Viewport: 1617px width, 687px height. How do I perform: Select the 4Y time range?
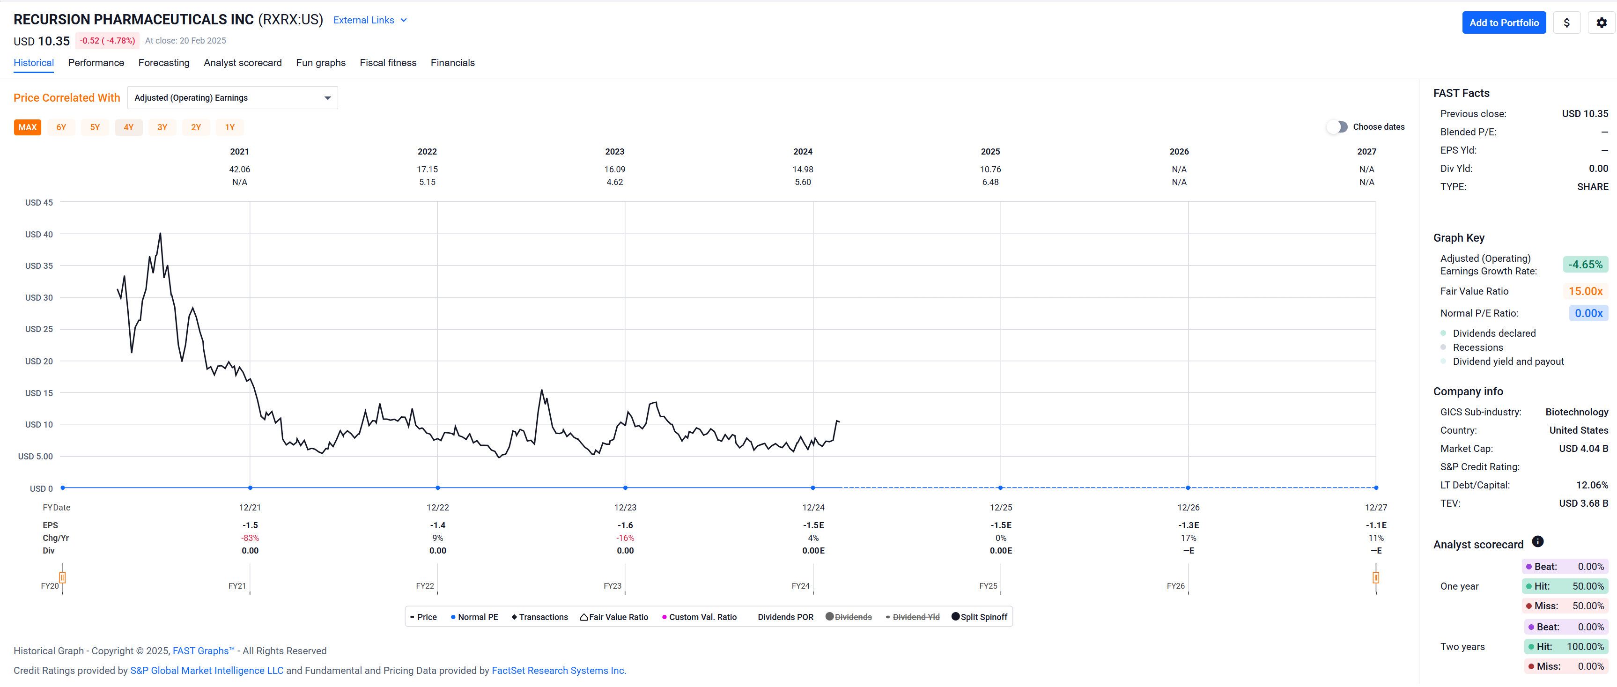coord(129,127)
